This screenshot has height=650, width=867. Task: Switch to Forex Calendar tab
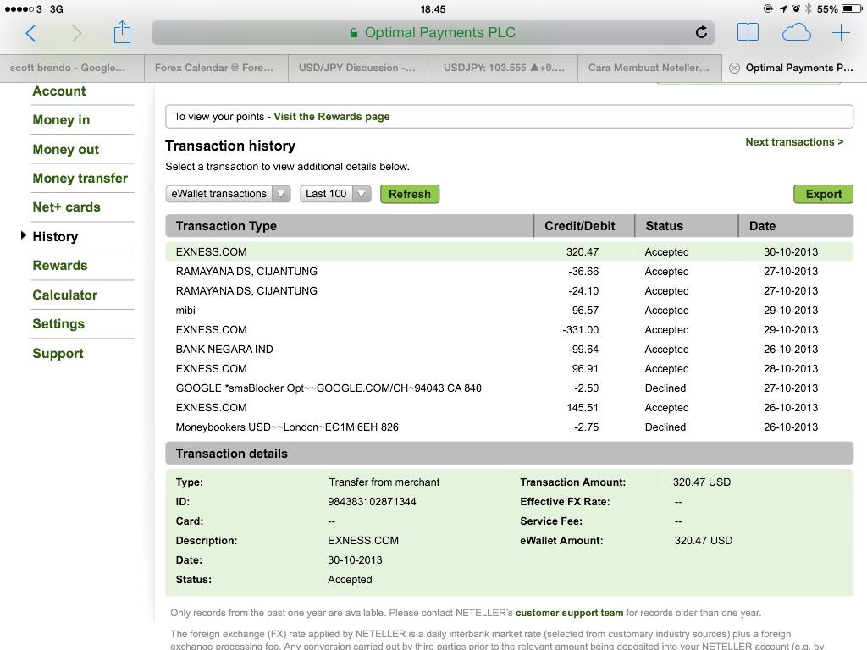[x=216, y=68]
